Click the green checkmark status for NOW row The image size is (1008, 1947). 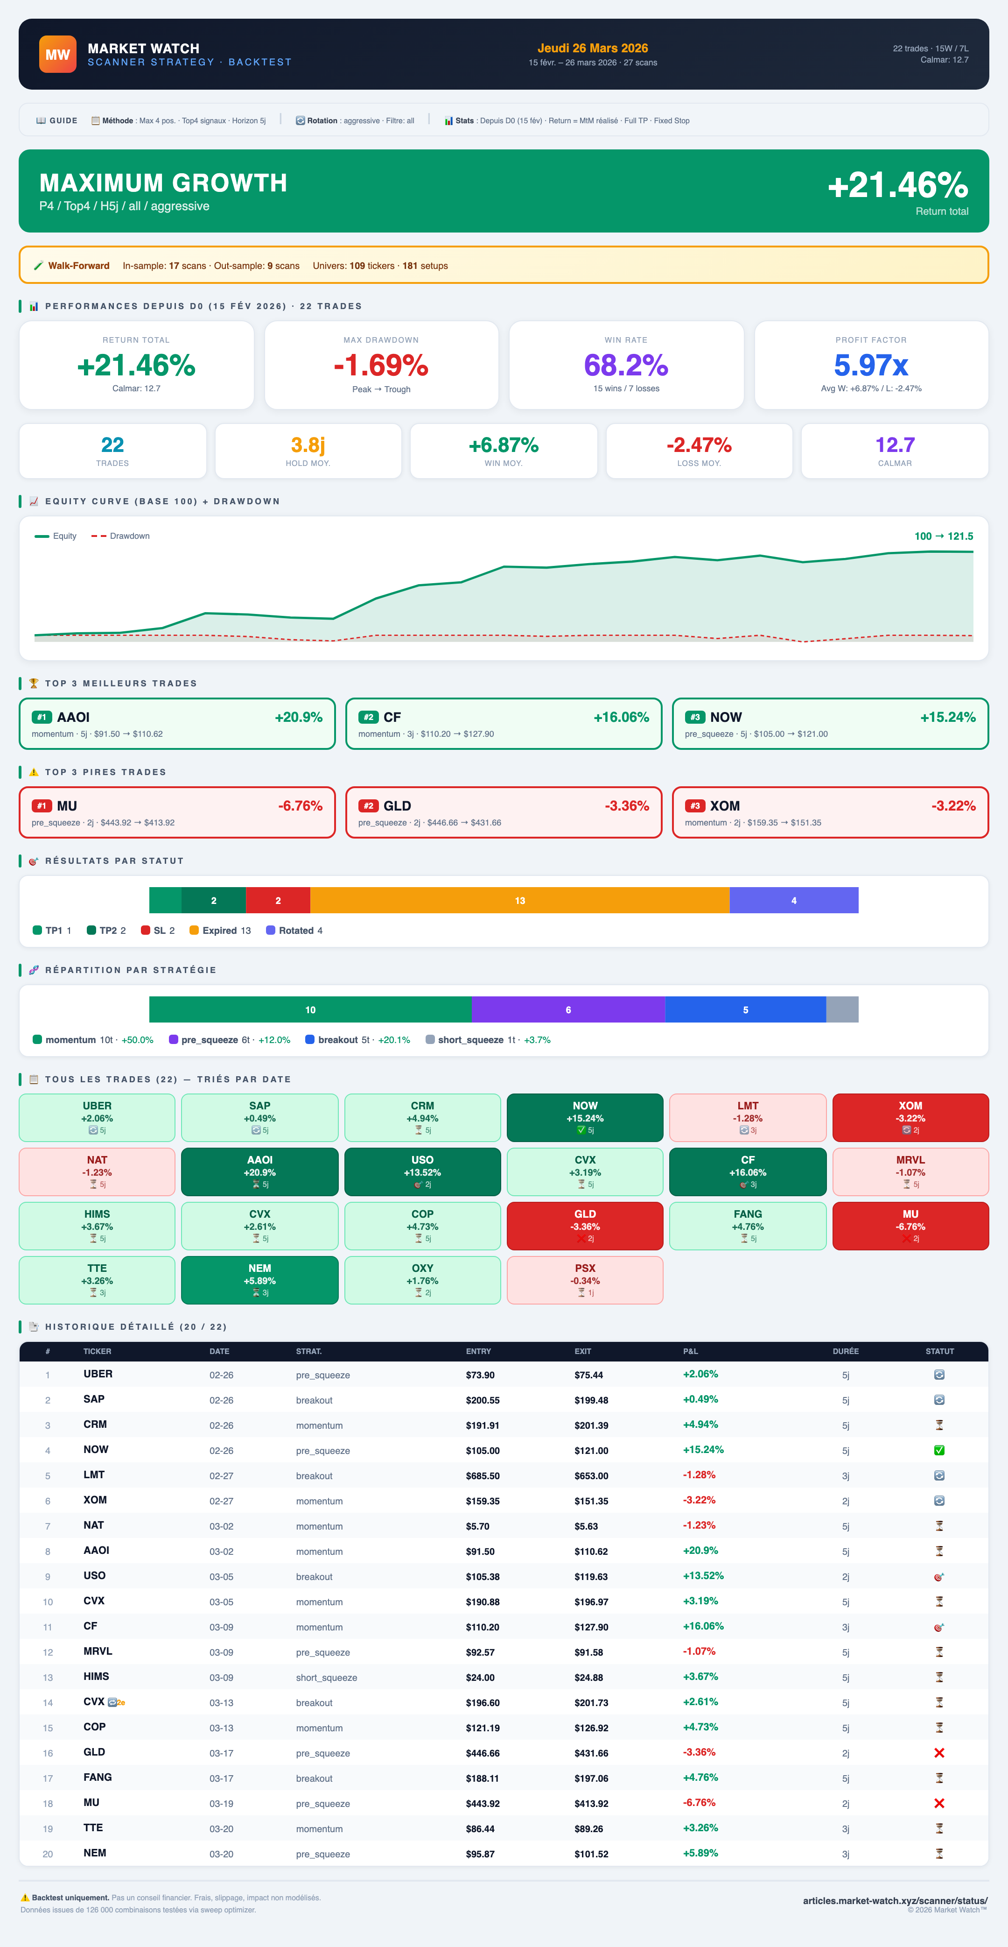[x=939, y=1450]
